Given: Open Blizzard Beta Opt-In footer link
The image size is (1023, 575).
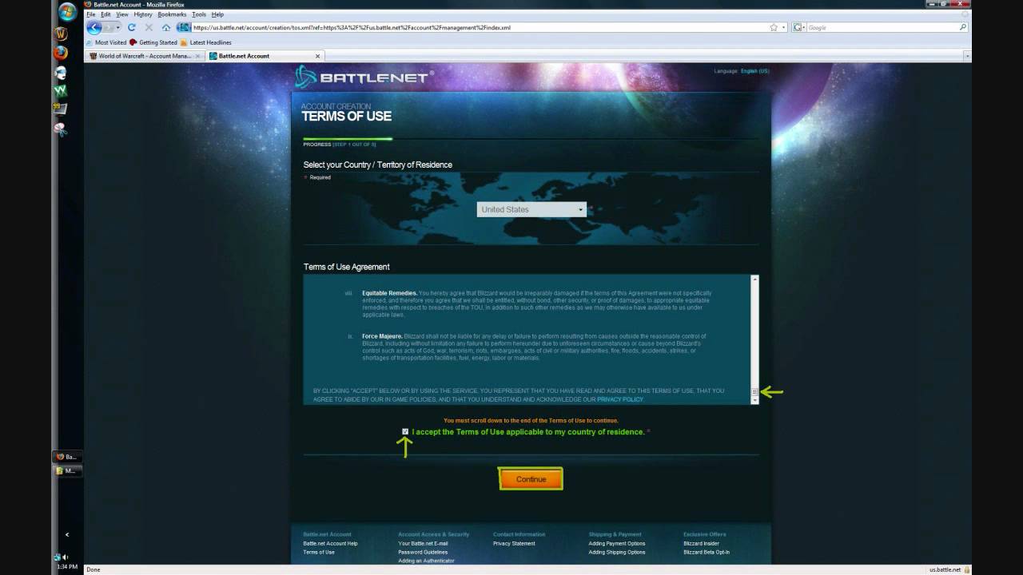Looking at the screenshot, I should [x=707, y=552].
